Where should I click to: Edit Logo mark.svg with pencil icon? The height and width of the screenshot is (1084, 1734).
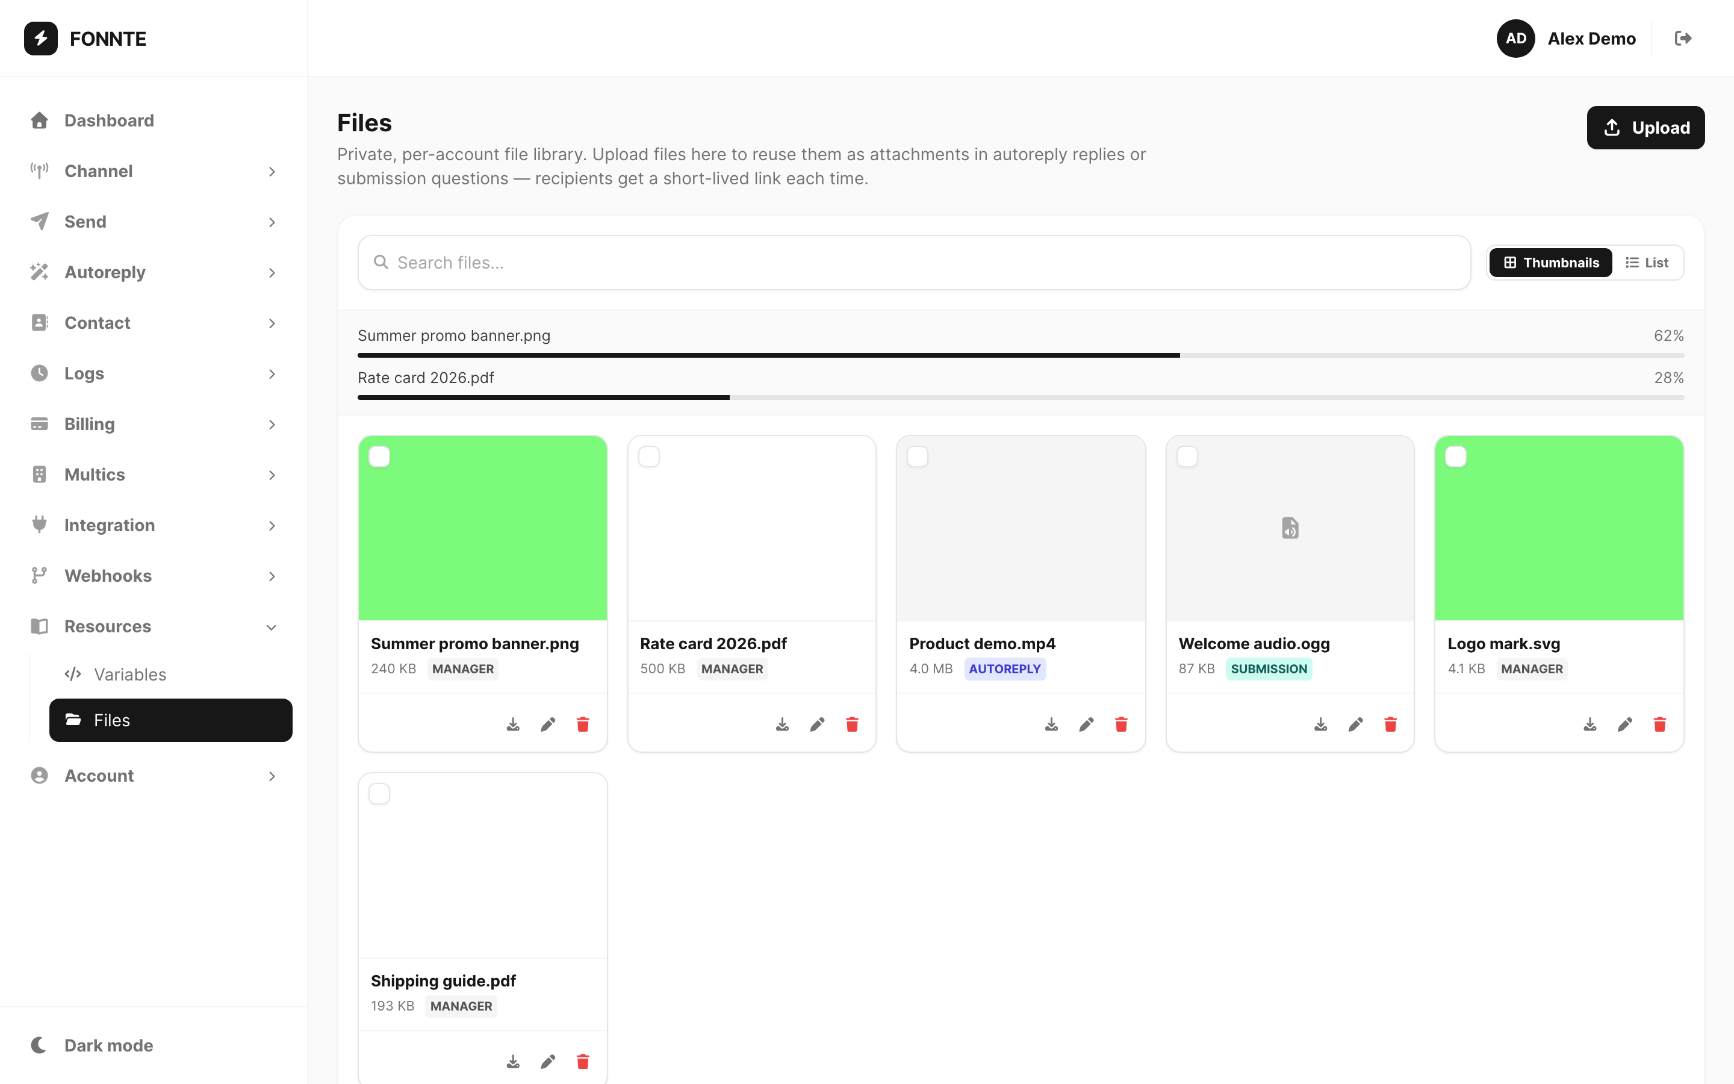[x=1625, y=724]
